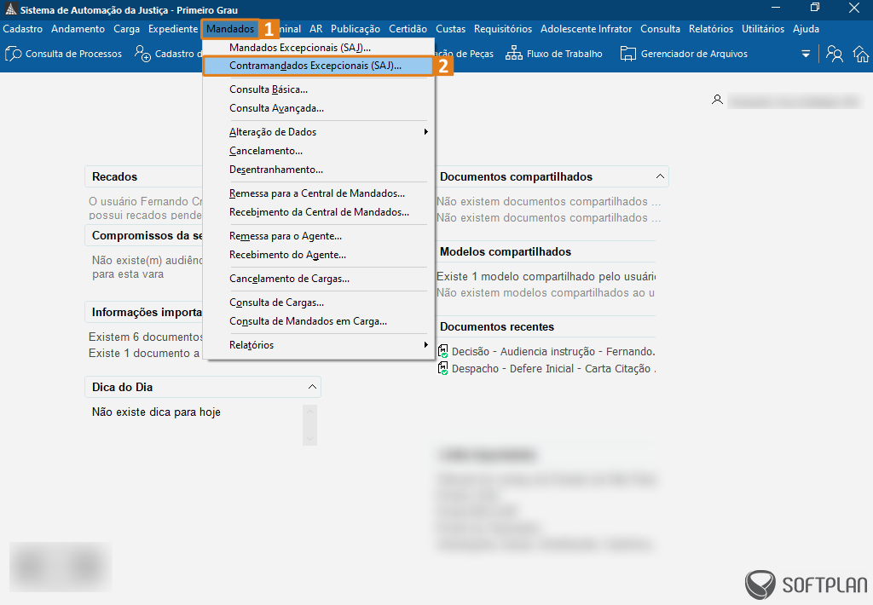Screen dimensions: 873x605
Task: Click the Informações importantes panel header
Action: [143, 312]
